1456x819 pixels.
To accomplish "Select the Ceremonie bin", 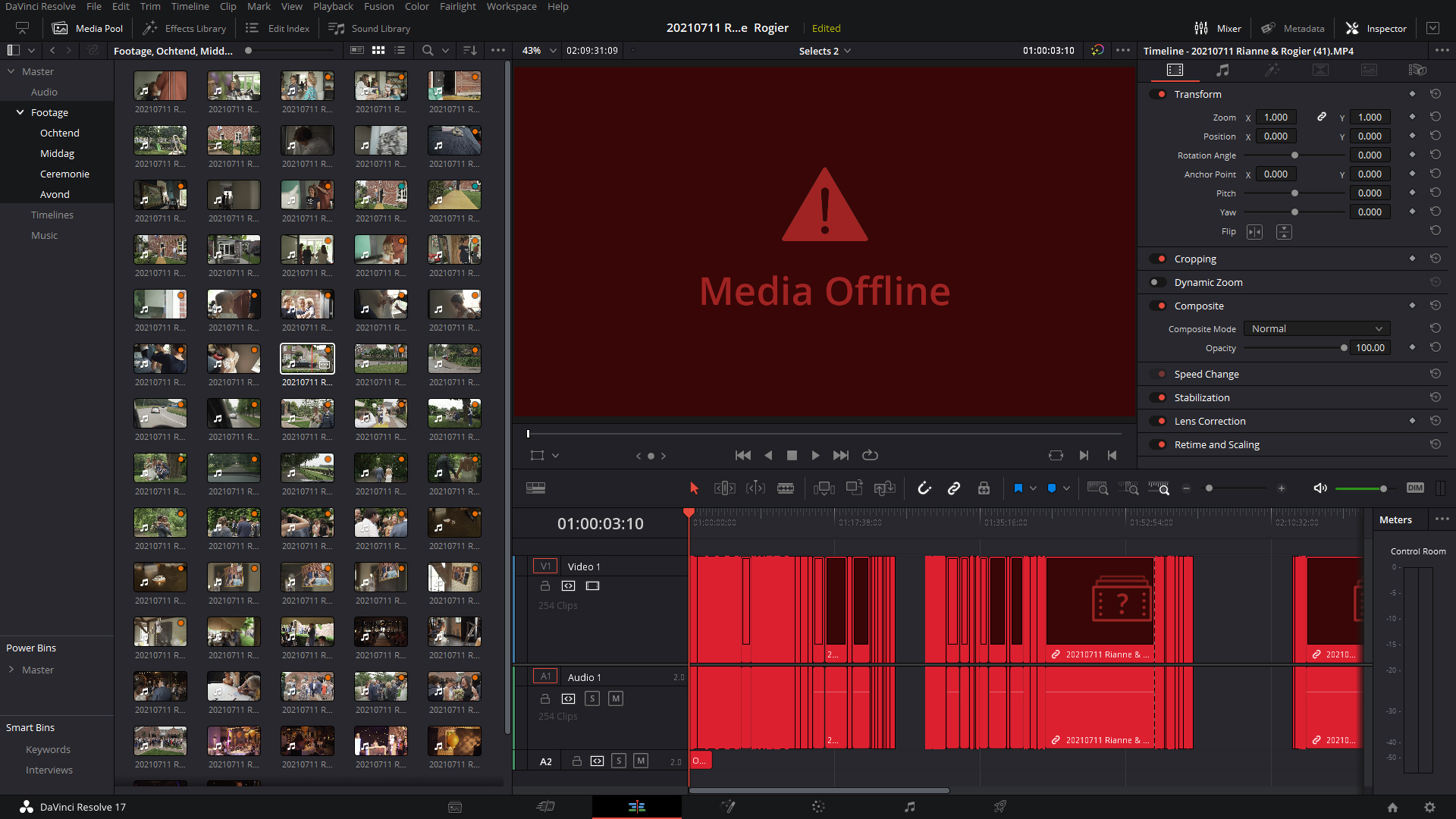I will tap(64, 174).
